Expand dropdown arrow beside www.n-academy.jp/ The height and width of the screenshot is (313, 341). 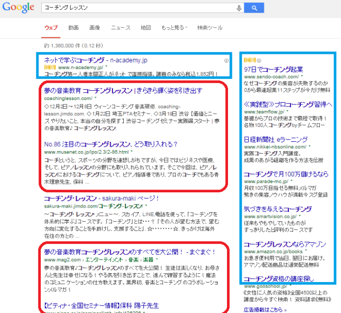(x=106, y=66)
